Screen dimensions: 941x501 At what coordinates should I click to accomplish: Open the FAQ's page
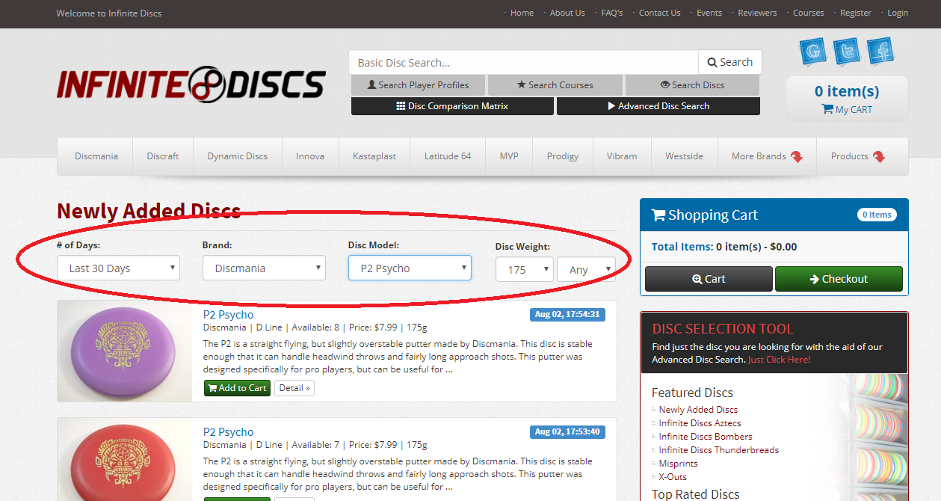(x=612, y=13)
